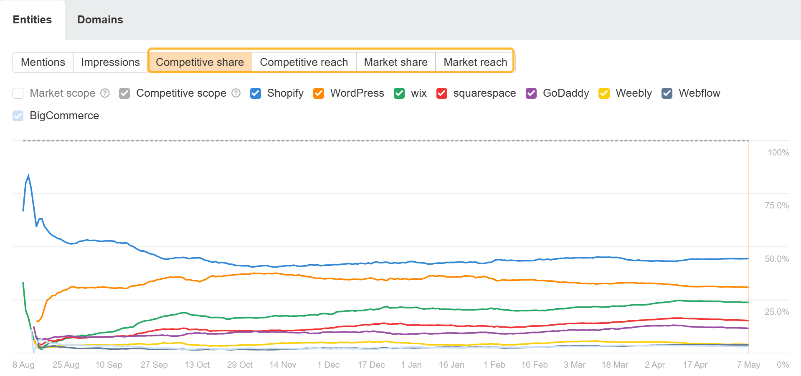This screenshot has width=801, height=376.
Task: Open the Market share view
Action: (395, 62)
